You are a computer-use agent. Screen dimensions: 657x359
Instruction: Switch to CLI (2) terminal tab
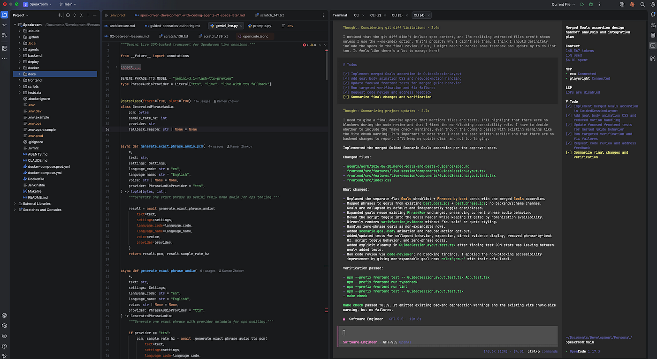[375, 15]
